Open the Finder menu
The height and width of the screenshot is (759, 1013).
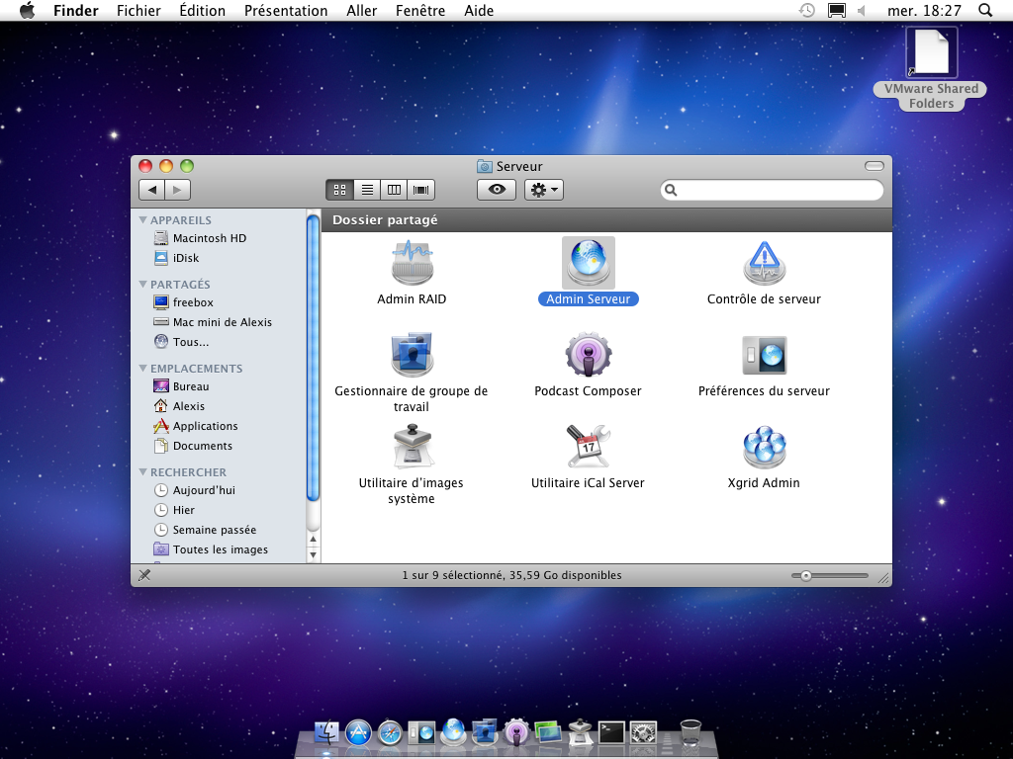pos(76,10)
